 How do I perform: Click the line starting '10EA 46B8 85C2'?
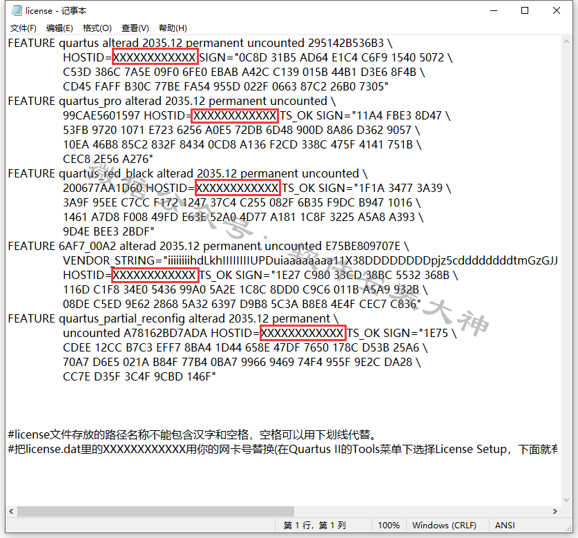click(x=242, y=144)
